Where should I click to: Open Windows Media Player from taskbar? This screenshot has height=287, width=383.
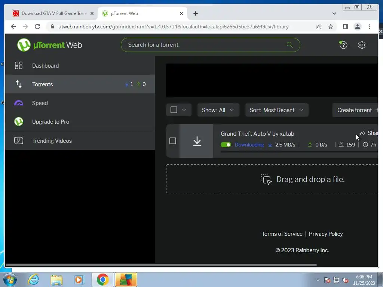[x=79, y=280]
